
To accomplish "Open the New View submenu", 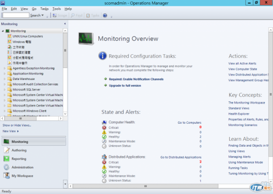I will click(x=10, y=131).
